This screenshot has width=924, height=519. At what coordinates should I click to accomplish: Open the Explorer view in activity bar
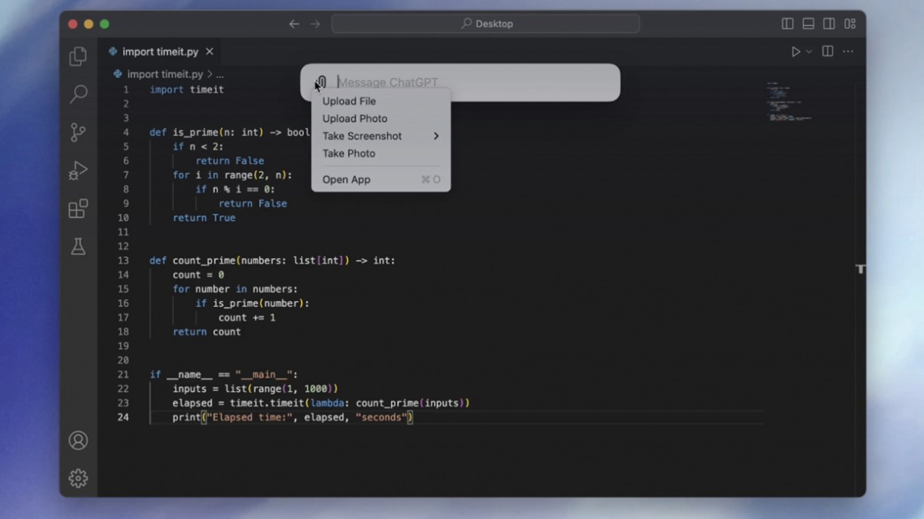click(78, 57)
